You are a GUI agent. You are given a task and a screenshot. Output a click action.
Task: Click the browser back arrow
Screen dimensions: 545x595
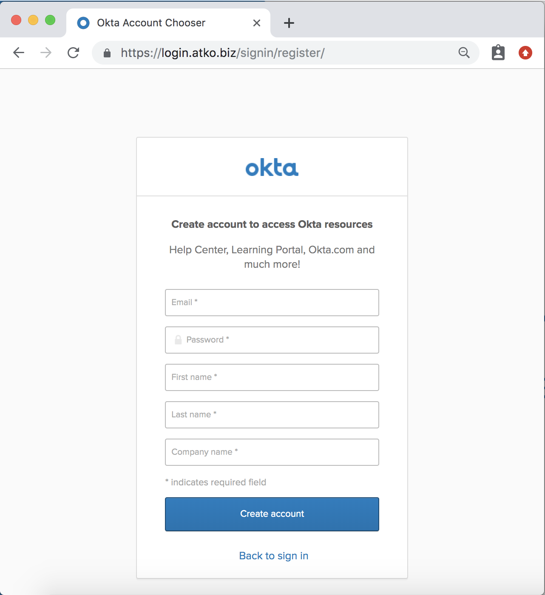(x=18, y=53)
